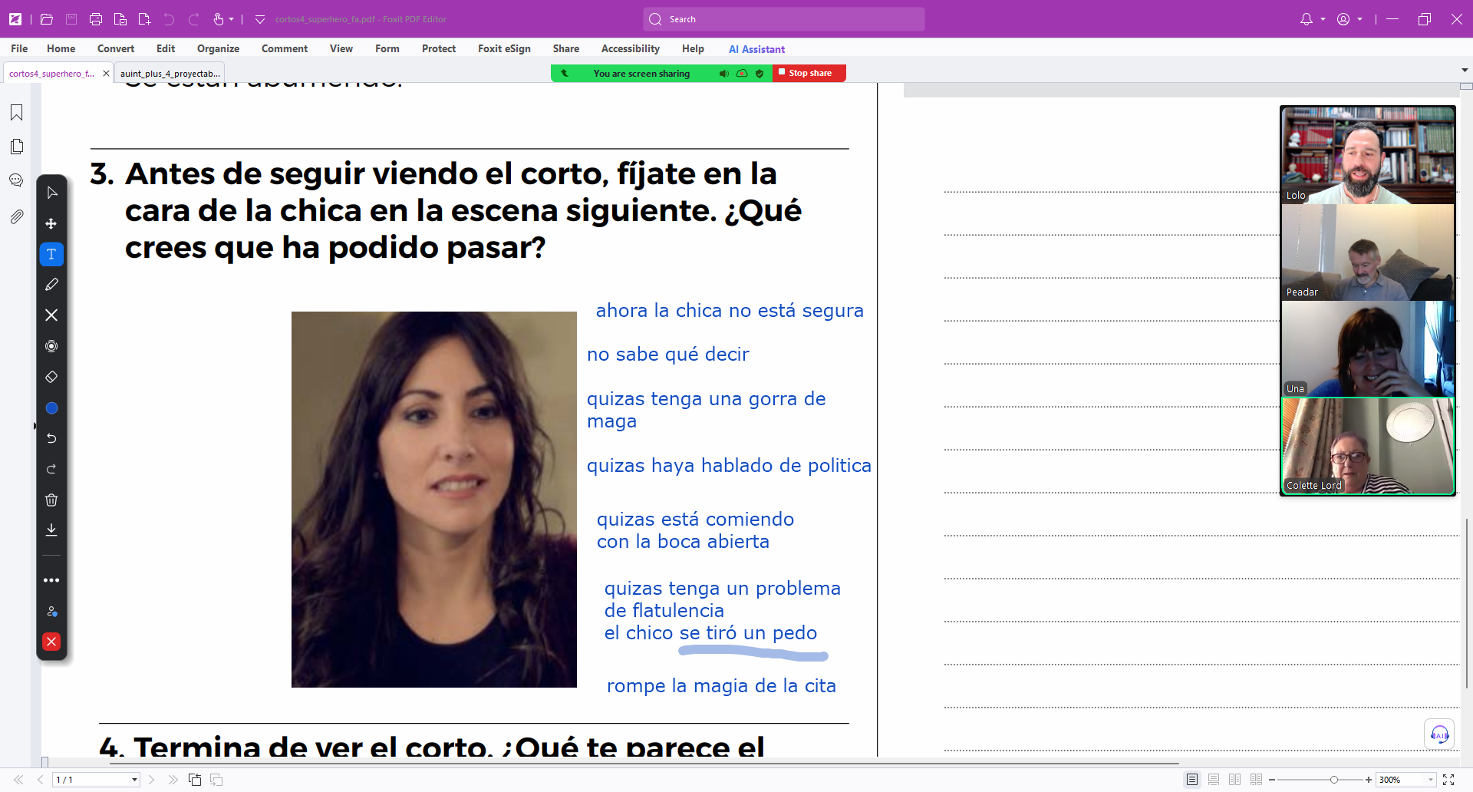
Task: Click Lolo's video thumbnail
Action: [1368, 156]
